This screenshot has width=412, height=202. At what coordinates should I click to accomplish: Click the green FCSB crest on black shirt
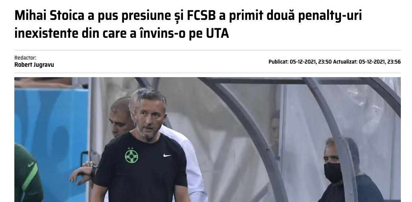point(131,155)
